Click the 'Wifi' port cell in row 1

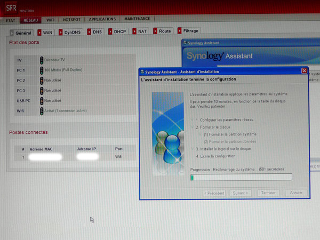coord(118,157)
